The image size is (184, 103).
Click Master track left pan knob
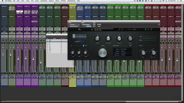(10, 40)
